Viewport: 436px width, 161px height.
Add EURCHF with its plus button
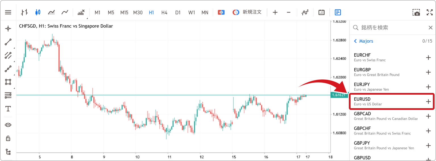pyautogui.click(x=429, y=58)
